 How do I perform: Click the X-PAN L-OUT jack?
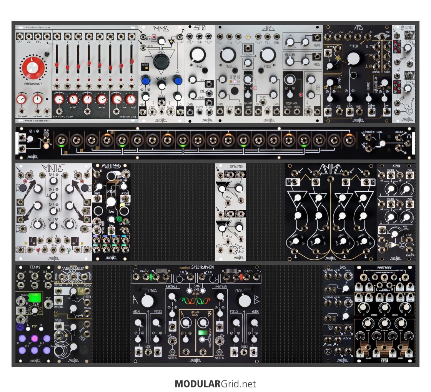[x=409, y=240]
